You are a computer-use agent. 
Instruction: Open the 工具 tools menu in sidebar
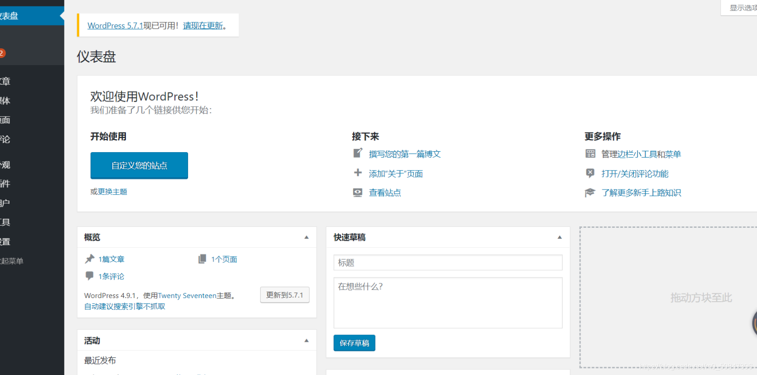click(32, 222)
